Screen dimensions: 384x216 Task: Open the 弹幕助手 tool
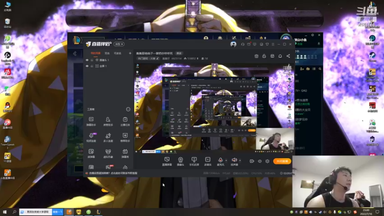pyautogui.click(x=91, y=121)
